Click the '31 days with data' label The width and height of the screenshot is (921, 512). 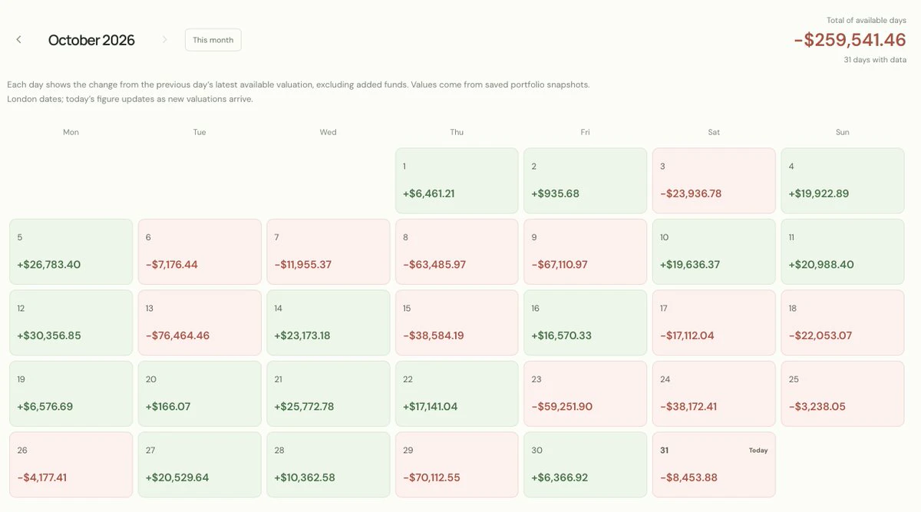tap(875, 60)
